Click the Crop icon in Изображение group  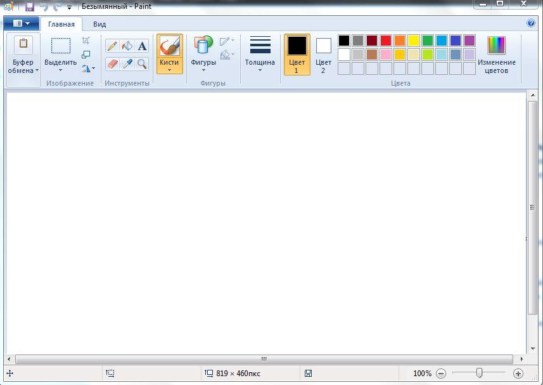click(x=86, y=41)
